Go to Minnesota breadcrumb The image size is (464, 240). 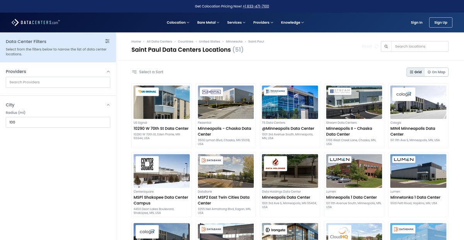[234, 41]
